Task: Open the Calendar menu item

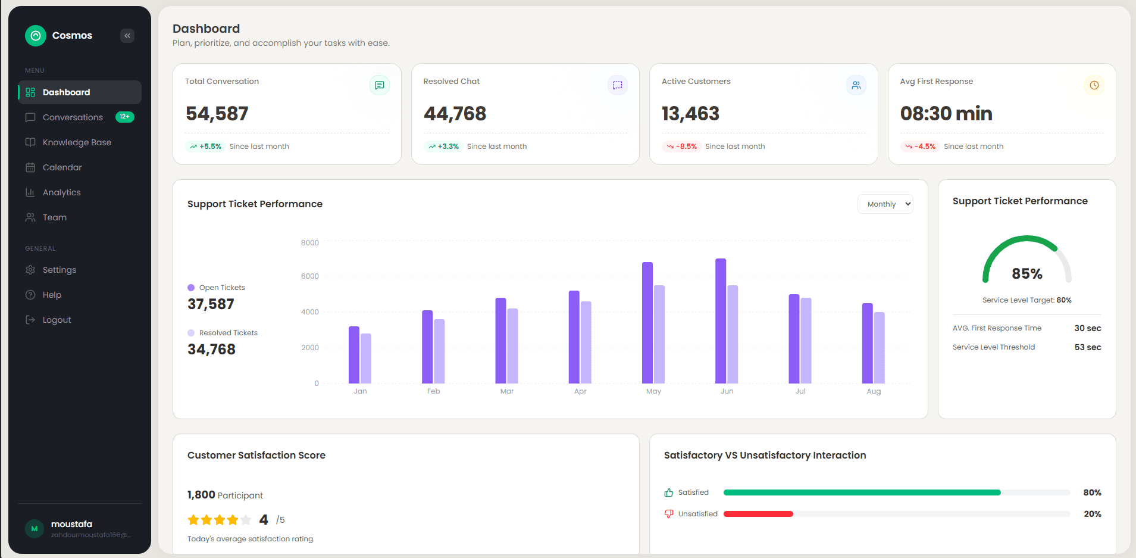Action: pos(62,167)
